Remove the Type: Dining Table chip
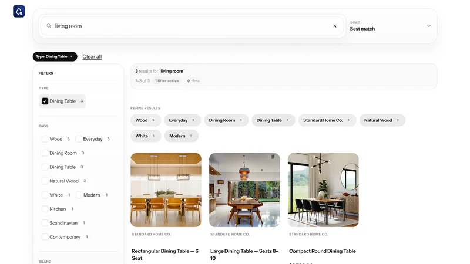Image resolution: width=470 pixels, height=264 pixels. [x=71, y=56]
